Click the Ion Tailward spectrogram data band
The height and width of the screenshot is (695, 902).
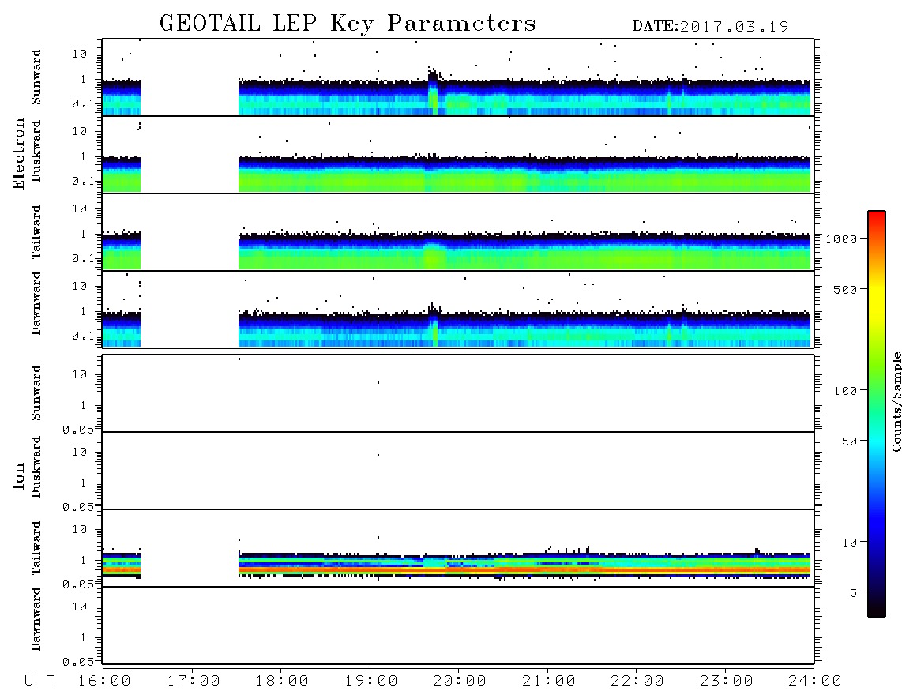524,565
